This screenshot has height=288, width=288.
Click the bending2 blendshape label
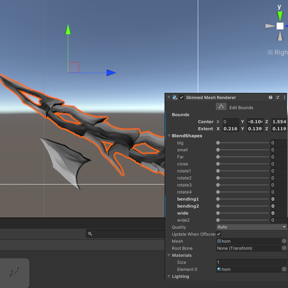tap(188, 206)
